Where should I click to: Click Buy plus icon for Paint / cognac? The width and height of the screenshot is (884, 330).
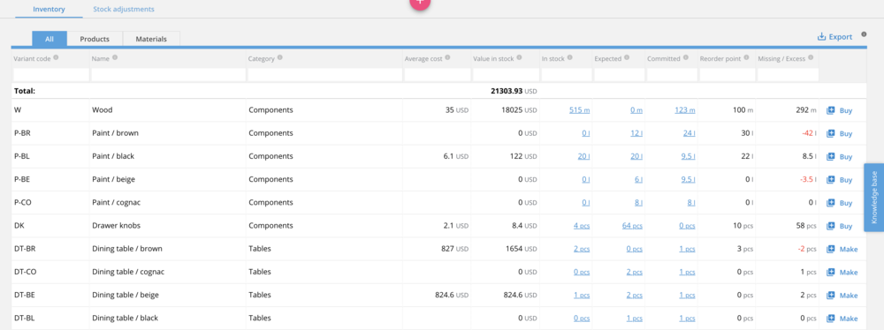point(830,203)
